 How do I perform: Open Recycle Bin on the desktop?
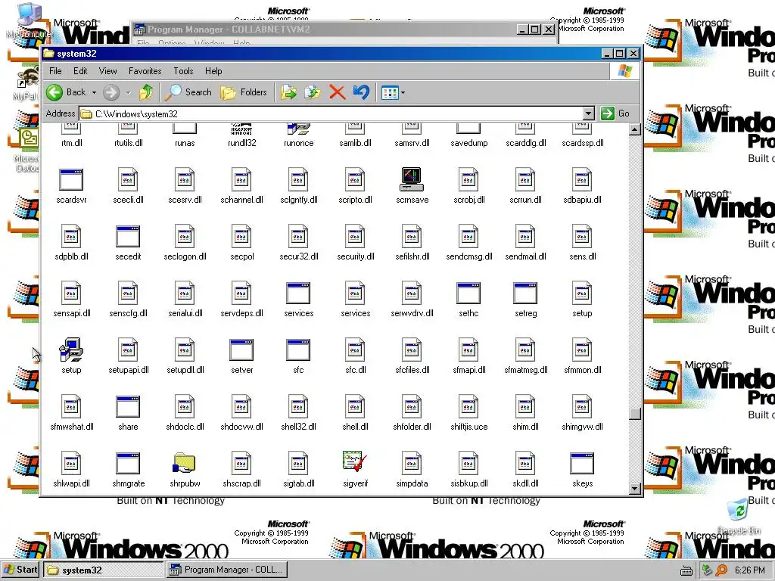[739, 516]
